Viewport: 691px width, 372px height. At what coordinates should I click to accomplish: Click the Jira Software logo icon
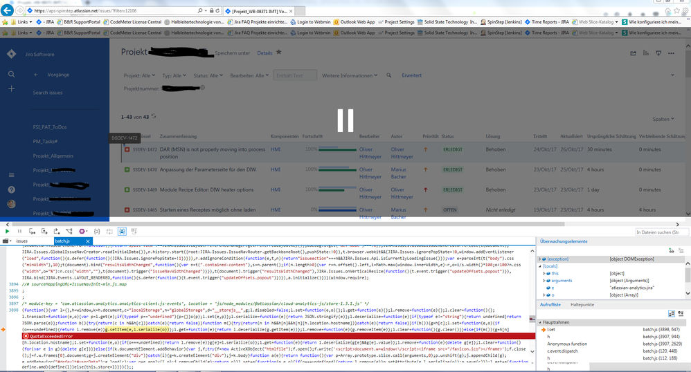pyautogui.click(x=12, y=54)
